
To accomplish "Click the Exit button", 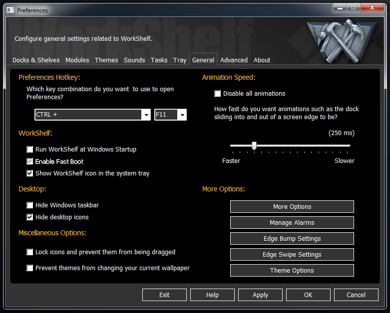I will (164, 295).
